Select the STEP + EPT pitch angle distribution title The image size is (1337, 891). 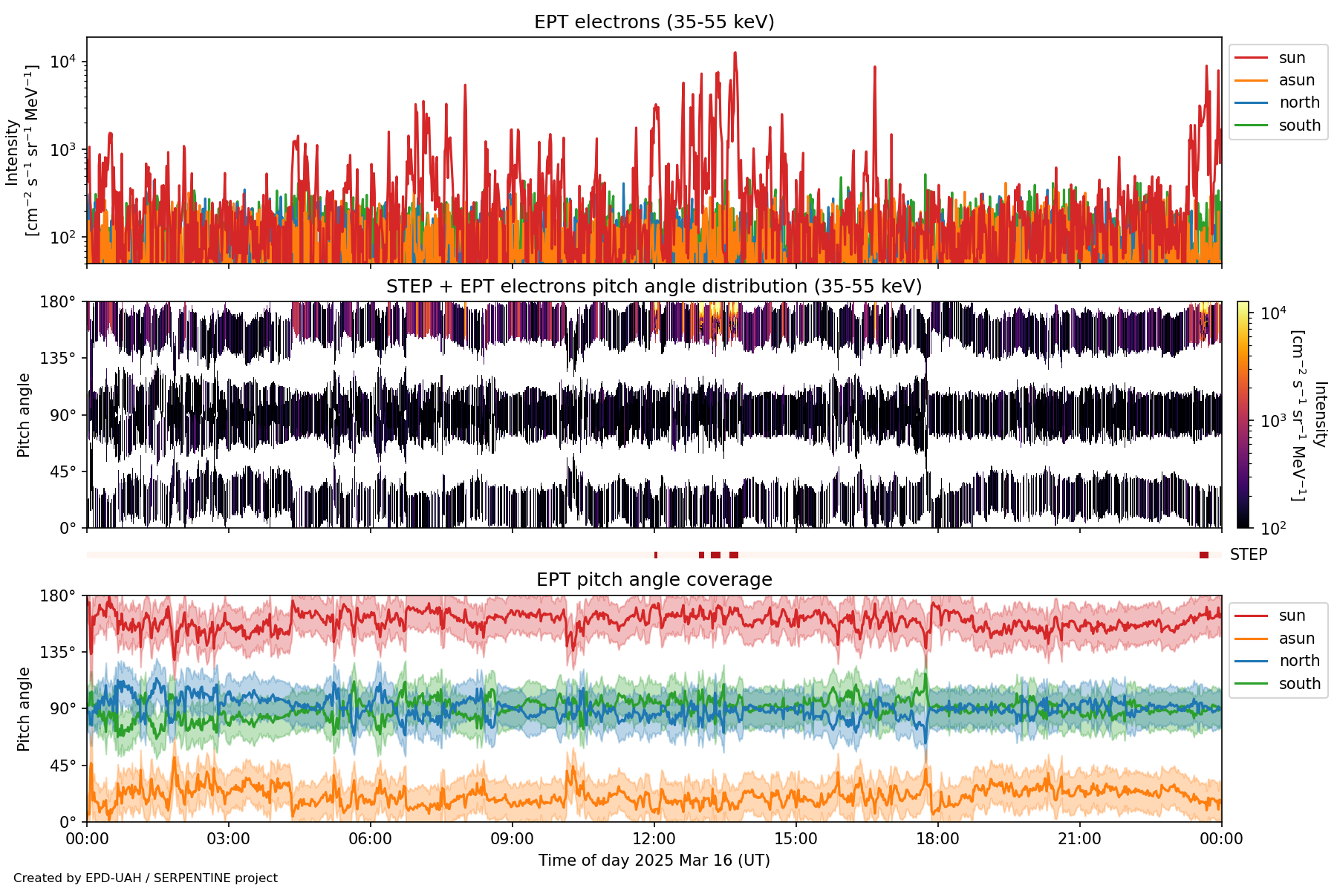(x=654, y=287)
